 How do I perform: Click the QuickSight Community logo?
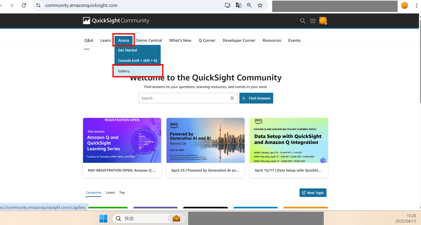click(116, 21)
